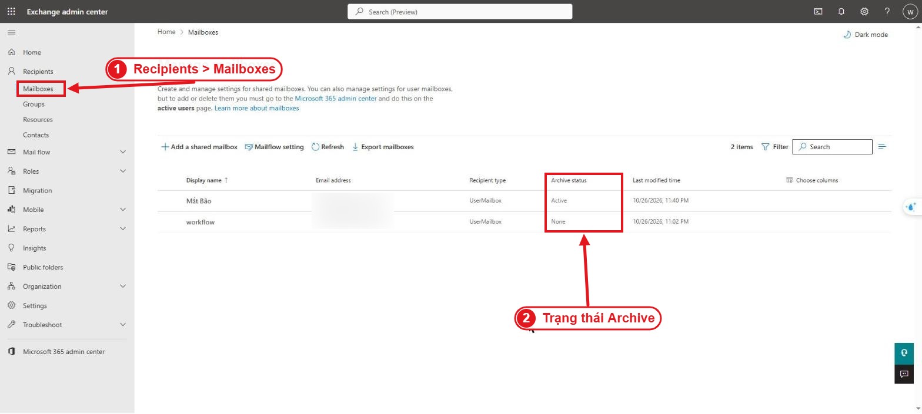Screen dimensions: 922x414
Task: Toggle Dark mode
Action: (x=866, y=35)
